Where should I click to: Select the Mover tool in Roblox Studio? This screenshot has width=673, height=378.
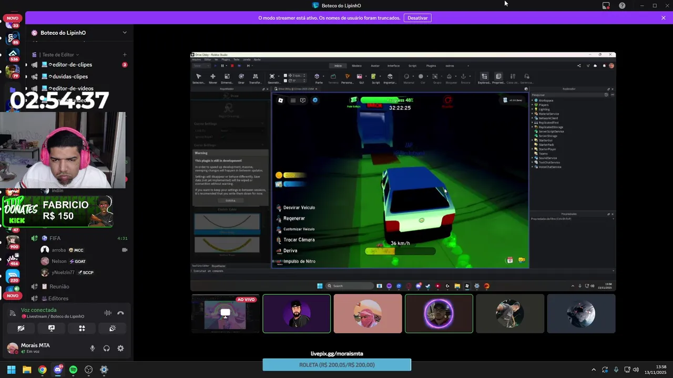[213, 79]
